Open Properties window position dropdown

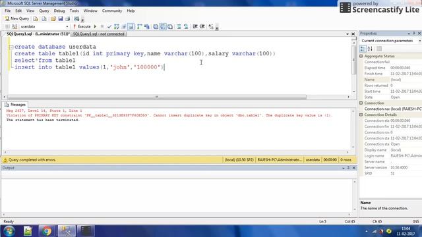(x=409, y=34)
